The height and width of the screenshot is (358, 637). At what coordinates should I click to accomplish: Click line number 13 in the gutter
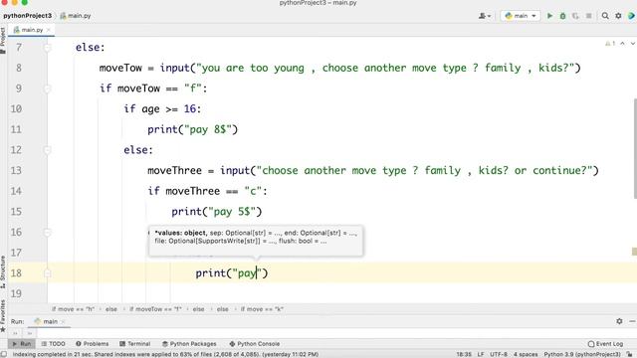point(16,170)
